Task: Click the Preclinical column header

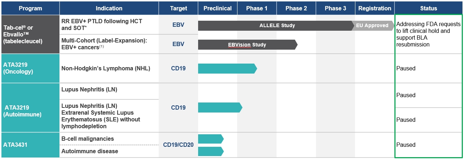Action: 217,8
